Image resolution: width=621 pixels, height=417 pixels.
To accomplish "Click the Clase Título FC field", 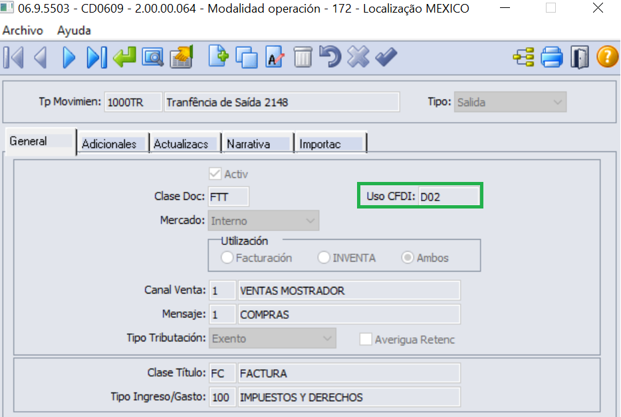I will click(223, 373).
